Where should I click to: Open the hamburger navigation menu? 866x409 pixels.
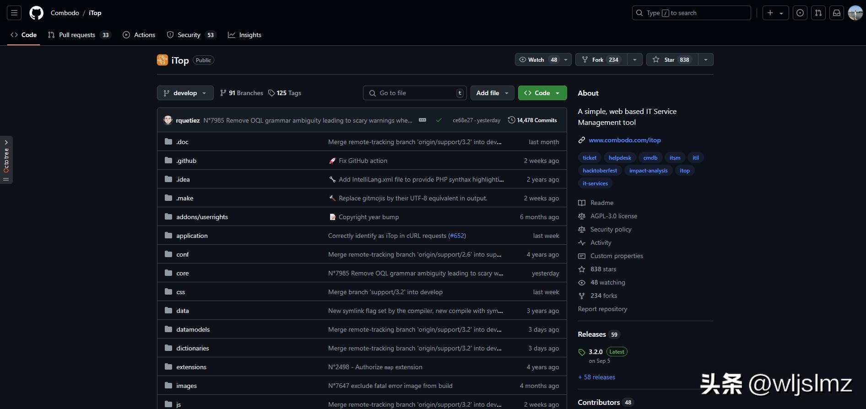(x=14, y=13)
